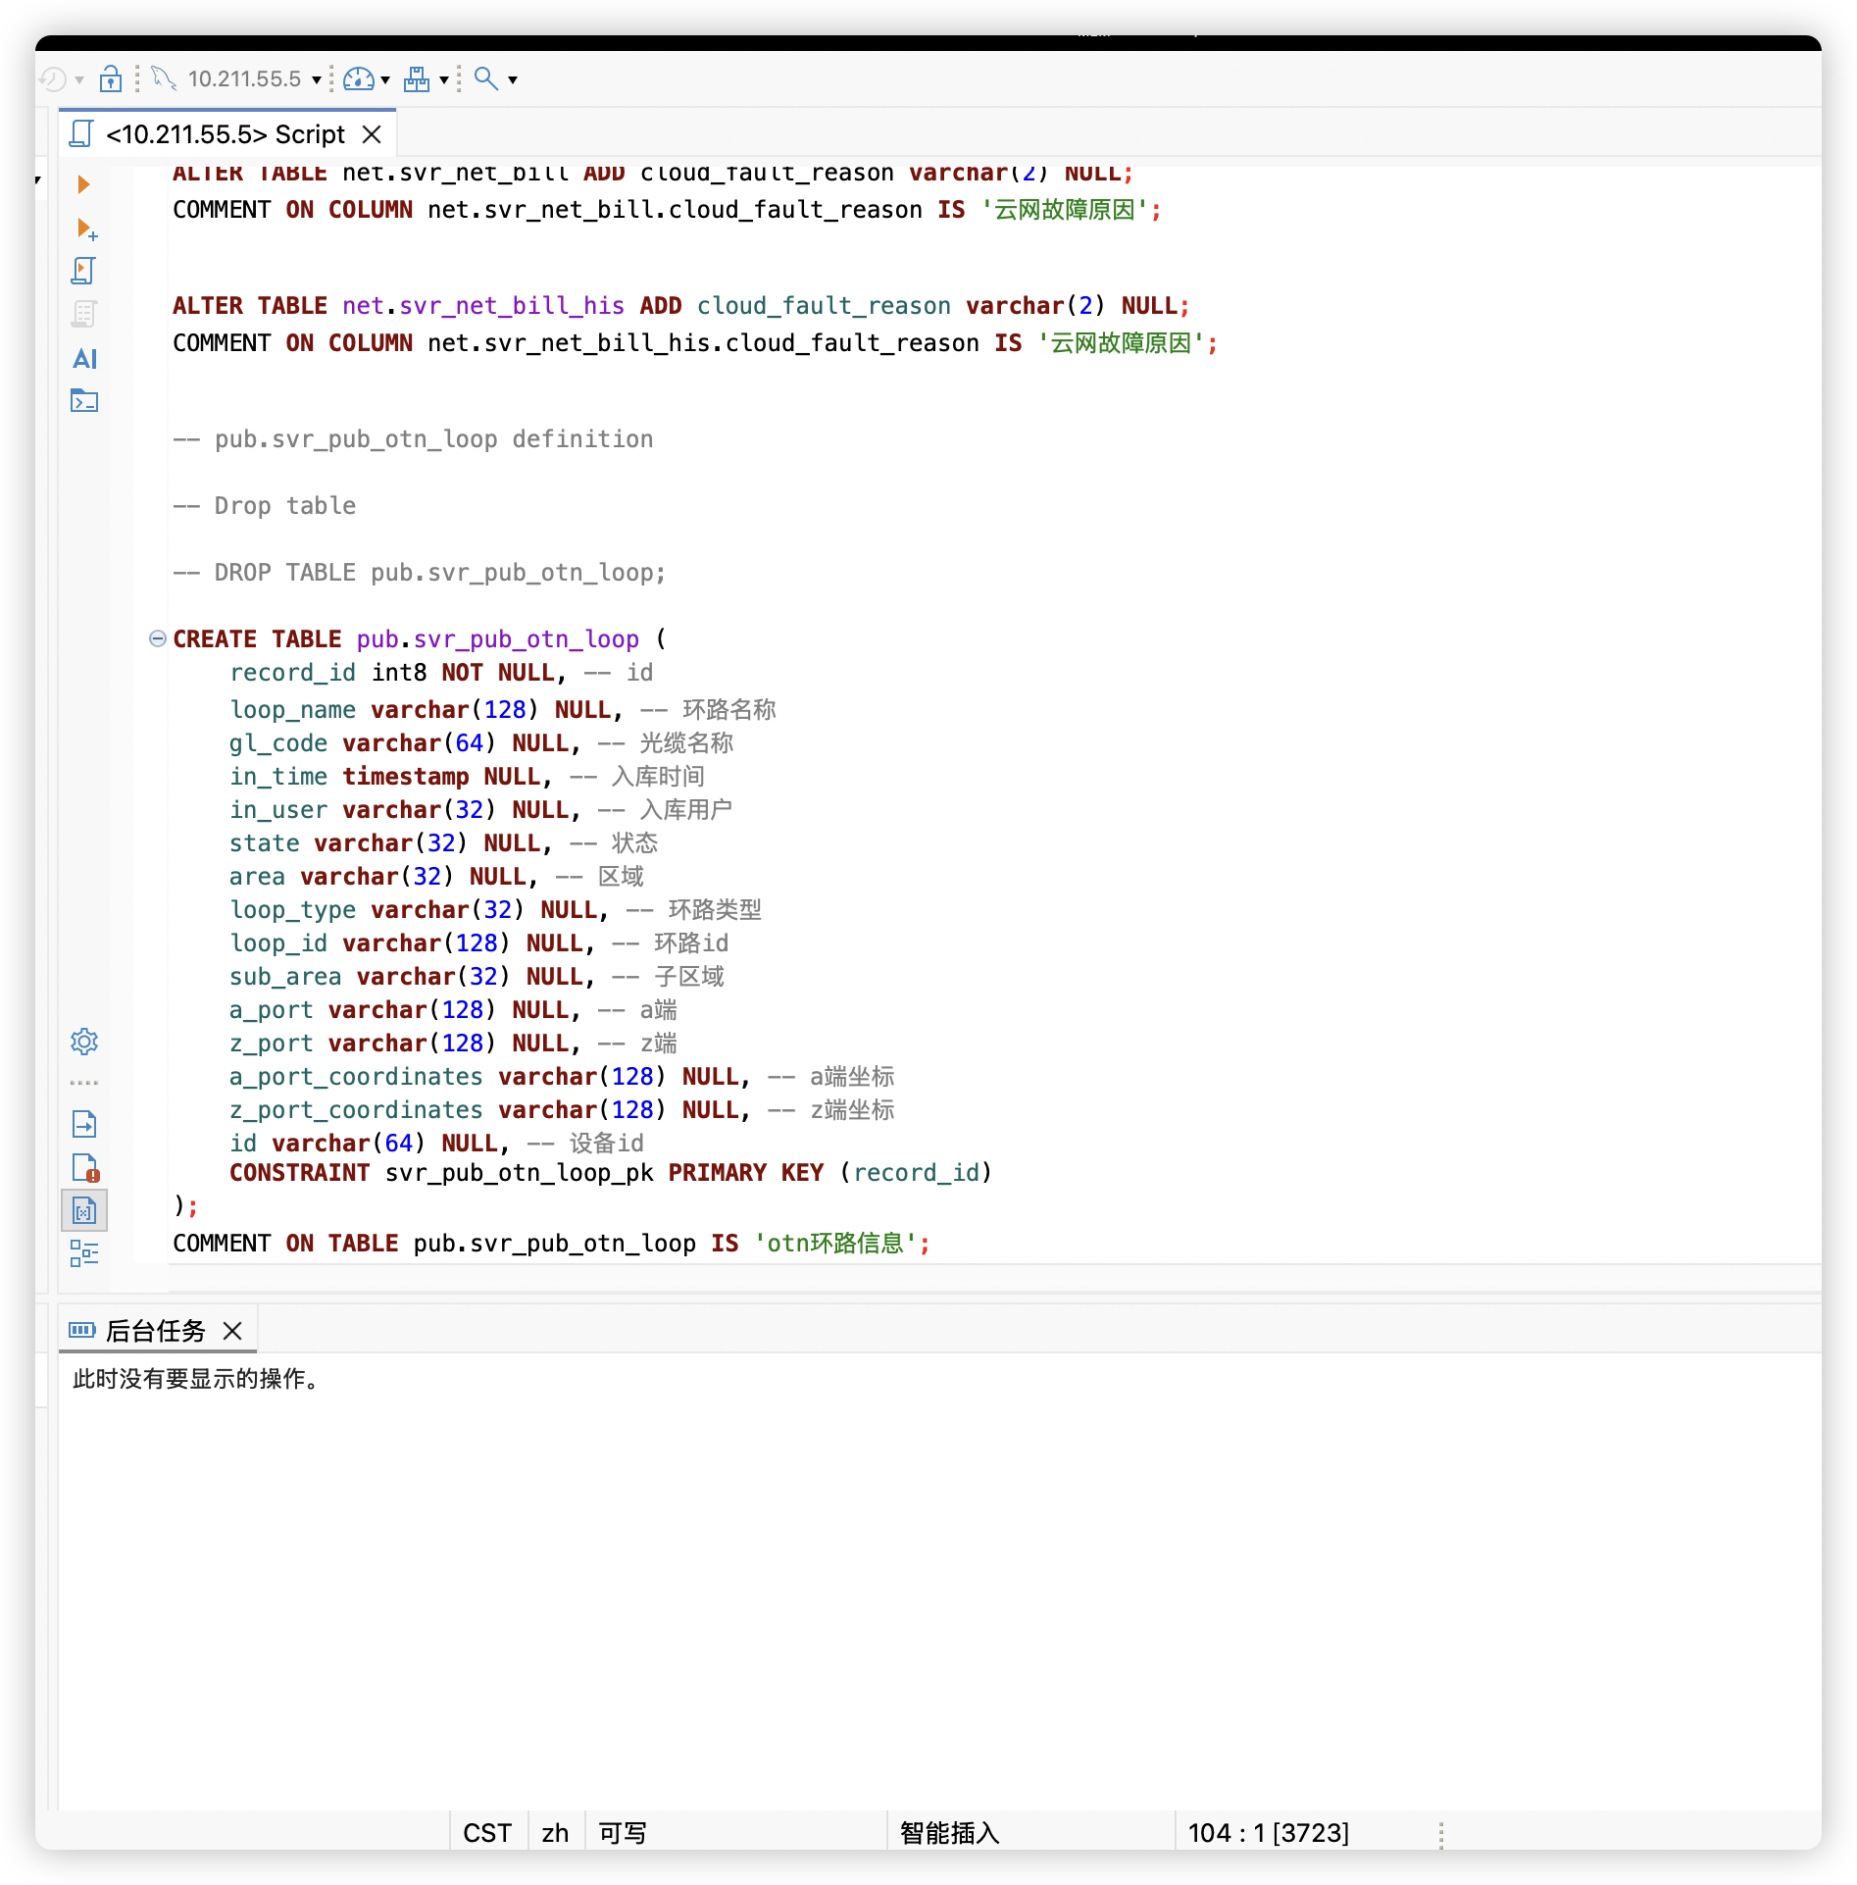Open the AI assistant
Viewport: 1857px width, 1885px height.
click(84, 358)
